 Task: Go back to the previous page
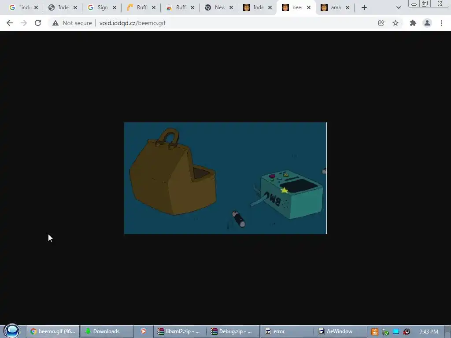click(x=10, y=23)
